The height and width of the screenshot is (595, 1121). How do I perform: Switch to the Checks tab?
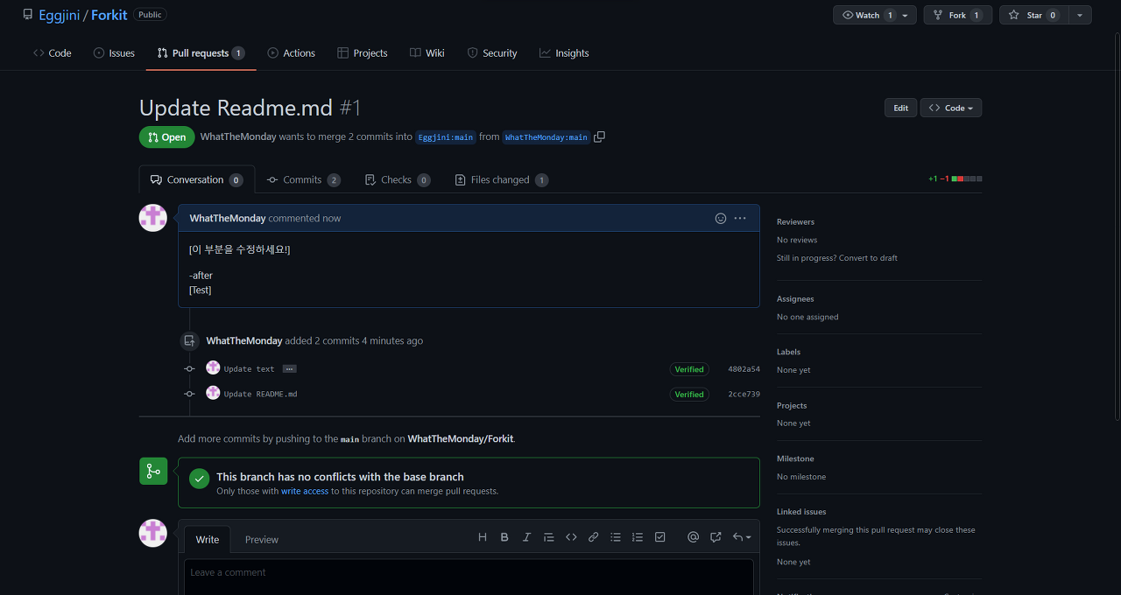[398, 179]
